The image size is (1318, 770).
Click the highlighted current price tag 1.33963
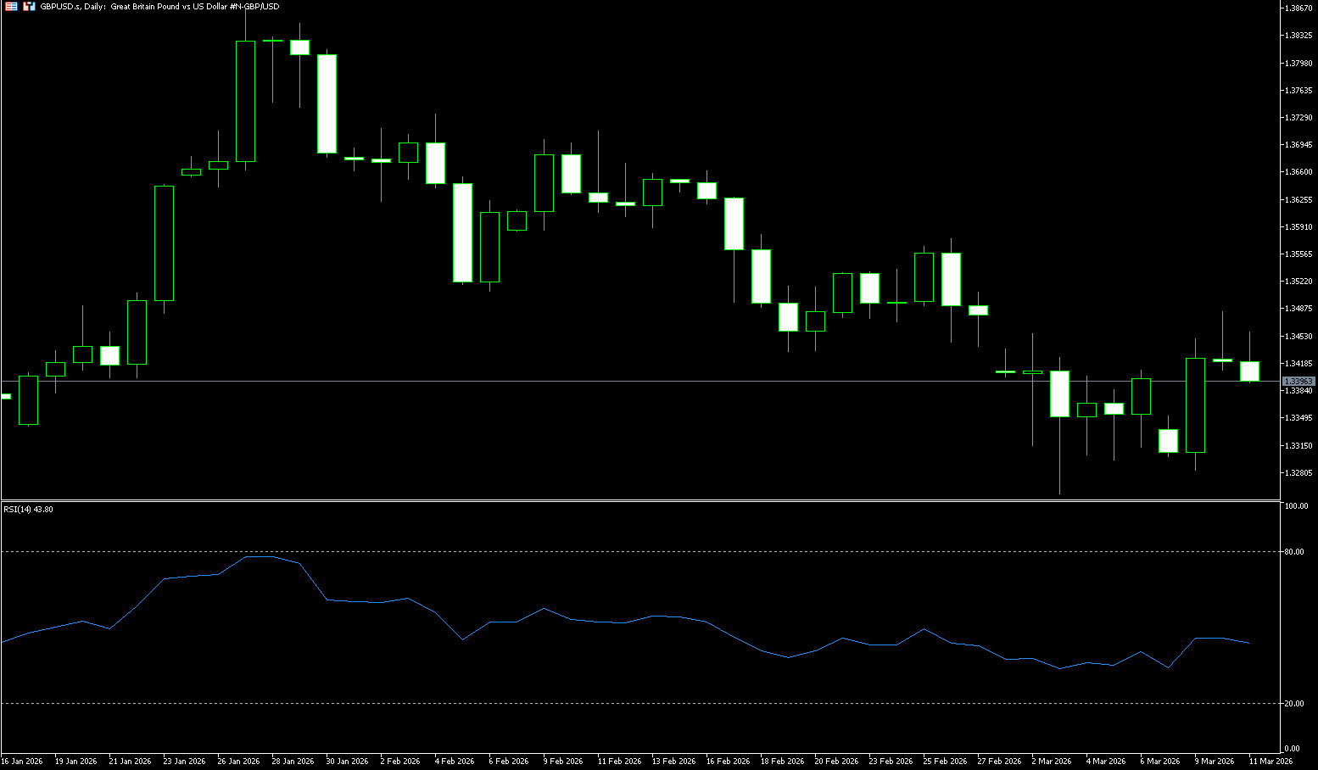(x=1298, y=382)
